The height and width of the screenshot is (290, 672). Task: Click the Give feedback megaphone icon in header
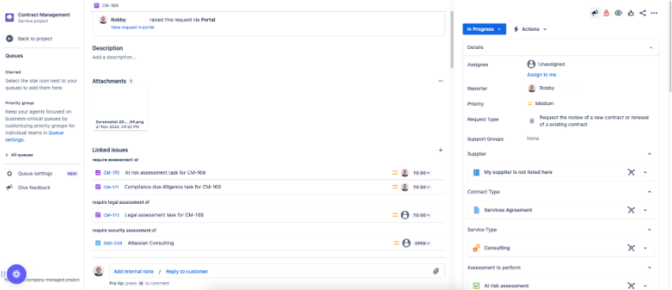595,13
